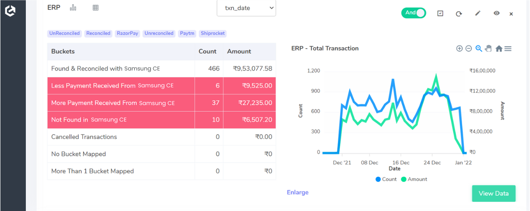530x211 pixels.
Task: Activate the hand panning tool
Action: click(488, 49)
